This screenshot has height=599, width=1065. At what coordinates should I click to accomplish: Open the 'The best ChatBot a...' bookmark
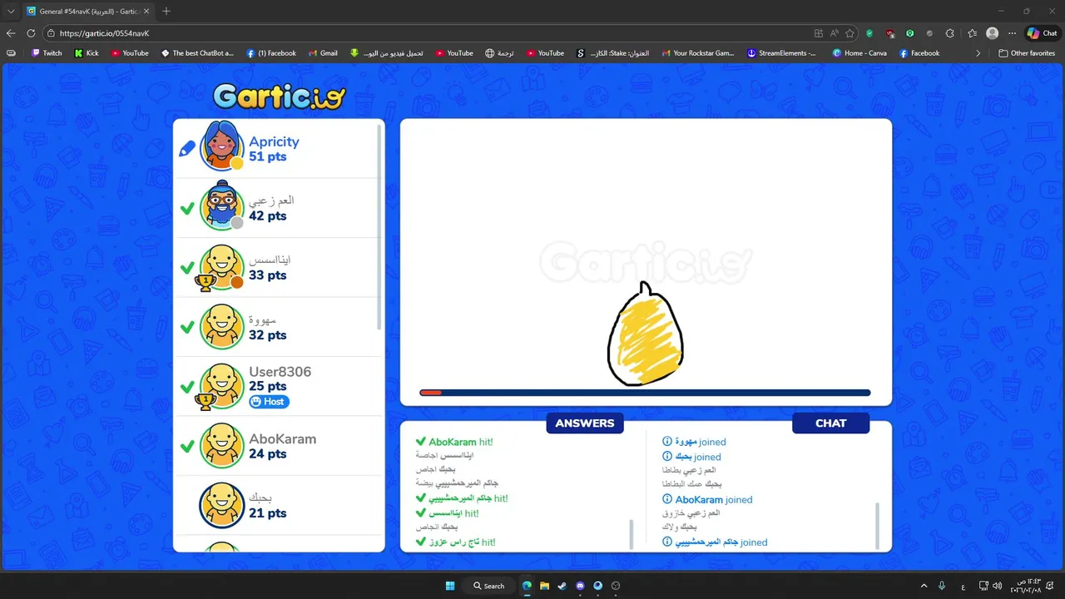click(x=197, y=53)
